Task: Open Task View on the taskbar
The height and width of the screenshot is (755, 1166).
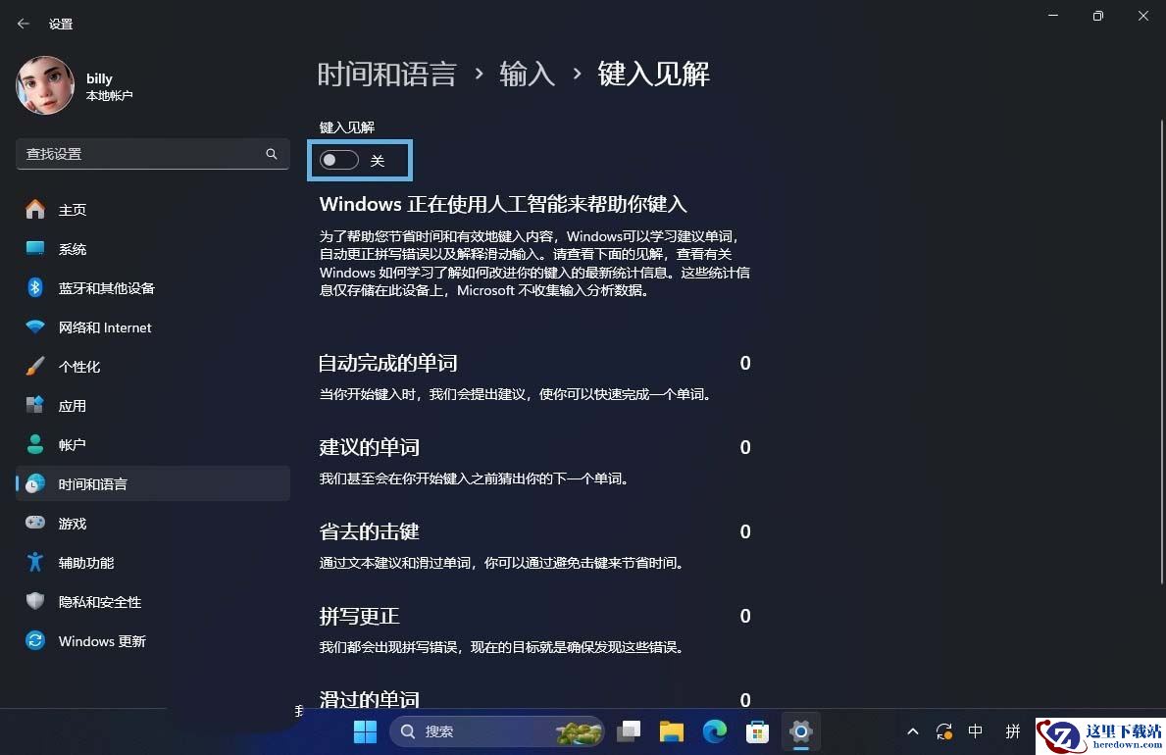Action: tap(629, 731)
